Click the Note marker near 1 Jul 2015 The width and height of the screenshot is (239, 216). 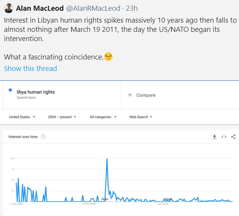click(x=168, y=199)
